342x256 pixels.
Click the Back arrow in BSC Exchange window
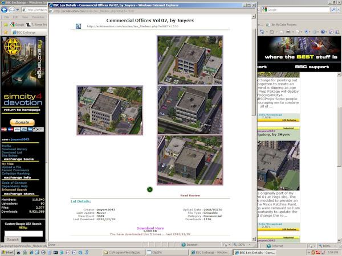4,10
